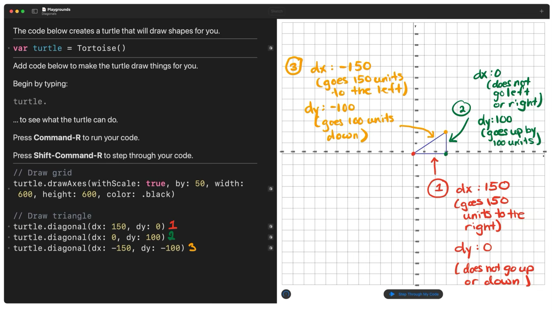Click the Playgrounds document icon in title bar
The width and height of the screenshot is (552, 311).
click(x=44, y=9)
